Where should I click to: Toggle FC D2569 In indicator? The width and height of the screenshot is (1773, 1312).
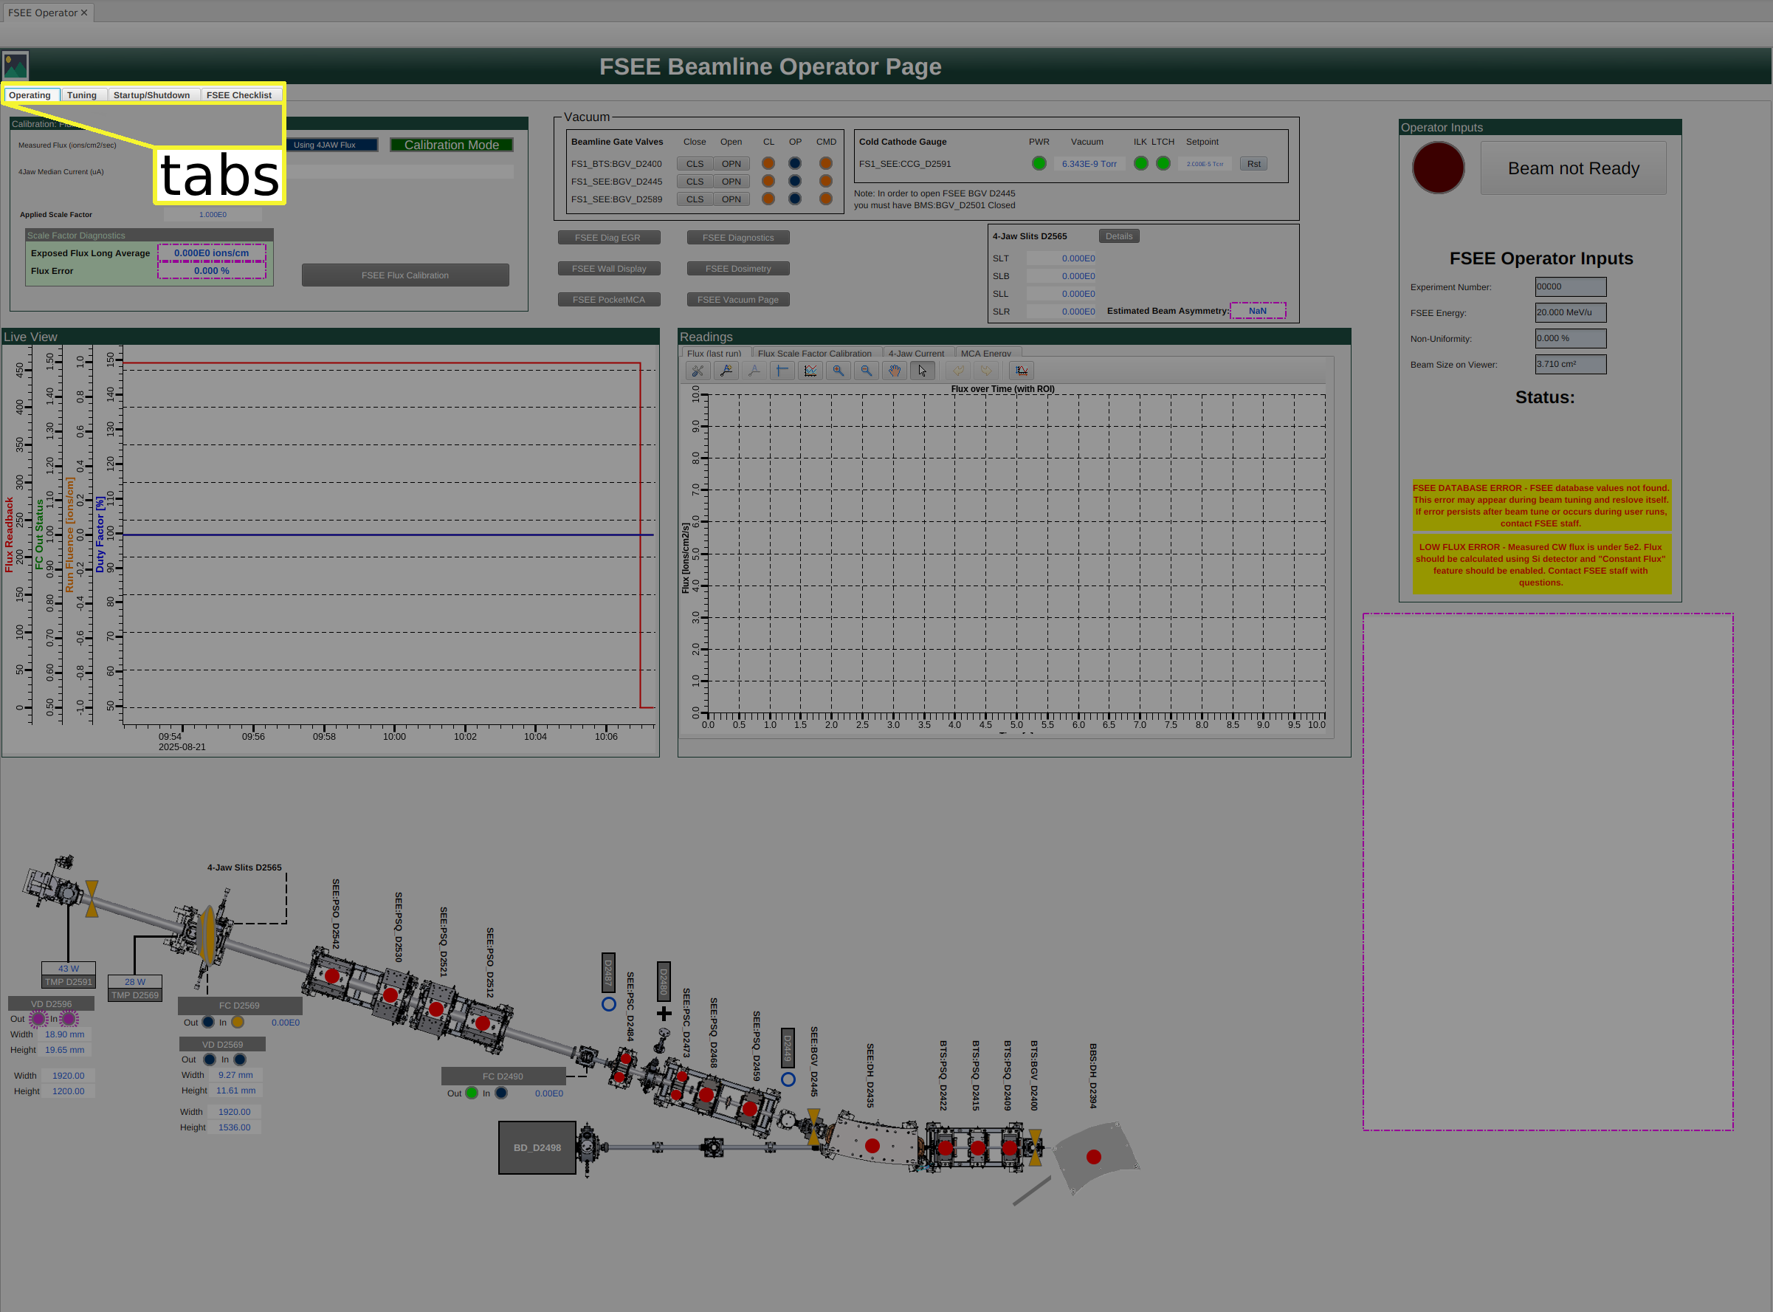tap(238, 1022)
